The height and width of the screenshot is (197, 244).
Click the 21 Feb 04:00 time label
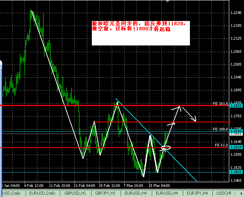coord(84,185)
